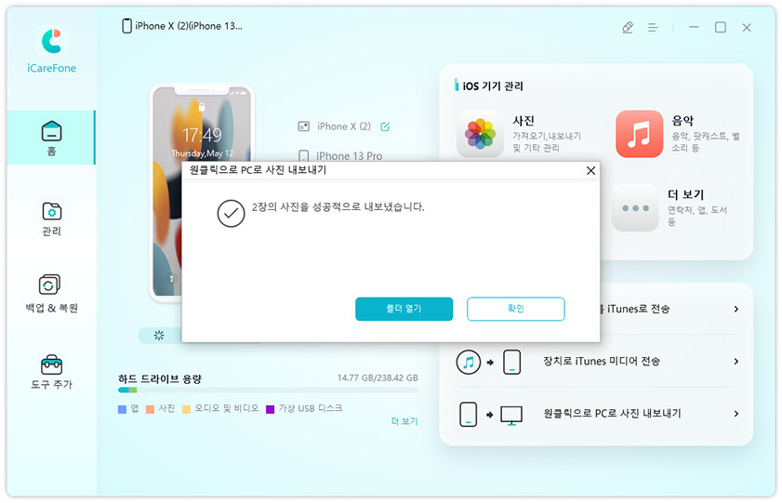Click the iOS 기기 관리 heading
The image size is (782, 503).
coord(493,86)
